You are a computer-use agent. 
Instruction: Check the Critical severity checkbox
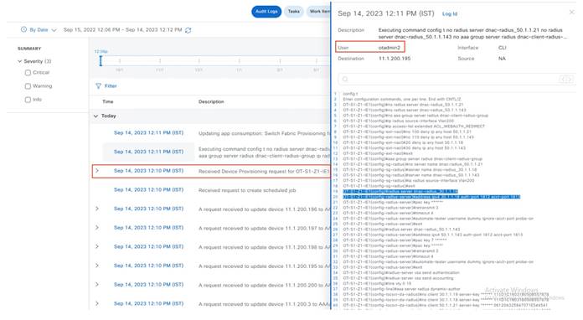pyautogui.click(x=28, y=73)
